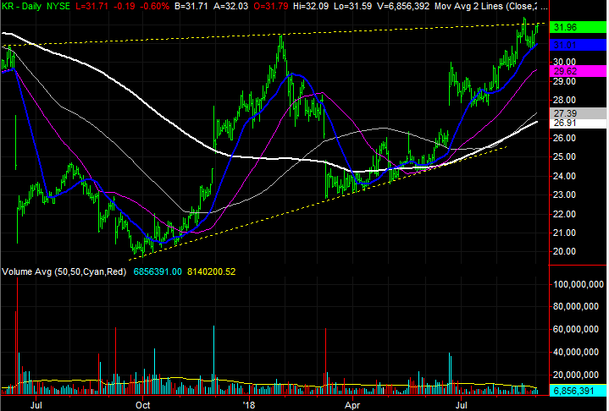This screenshot has height=411, width=609.
Task: Open the Volume Avg (50,50,Cyan,Red) study label
Action: (64, 271)
